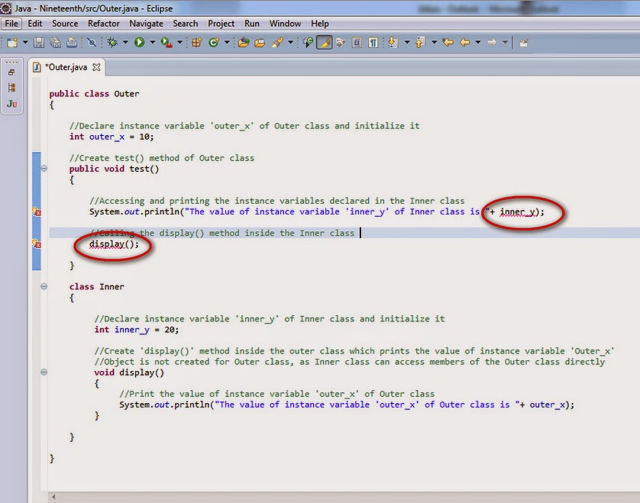The width and height of the screenshot is (640, 503).
Task: Click the Restore icon in the left sidebar
Action: click(x=11, y=73)
